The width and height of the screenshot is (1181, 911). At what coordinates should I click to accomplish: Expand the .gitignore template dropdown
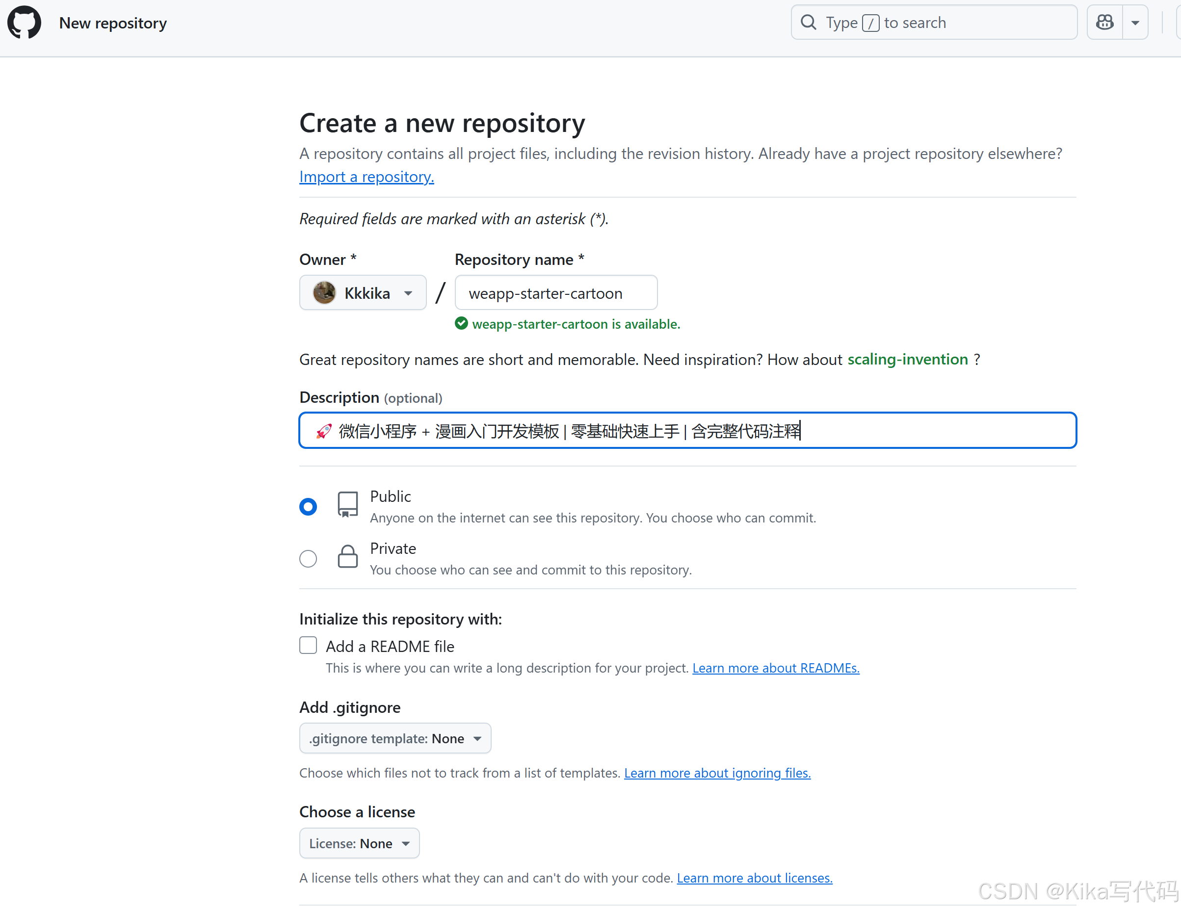coord(395,738)
